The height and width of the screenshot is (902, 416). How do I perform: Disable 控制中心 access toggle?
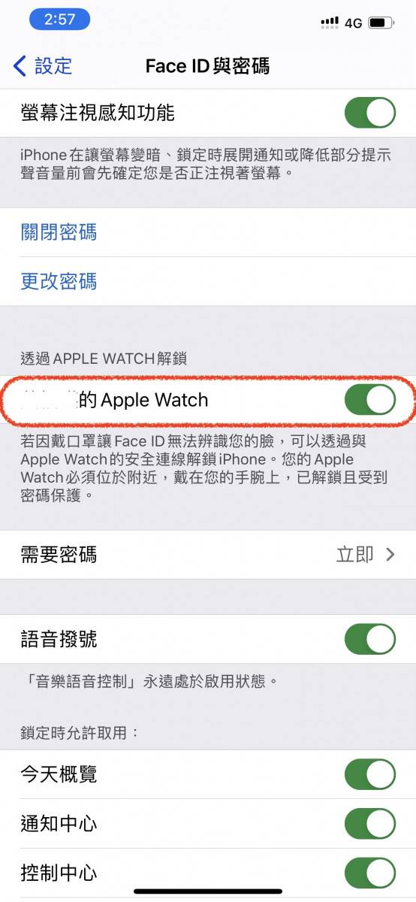tap(370, 873)
